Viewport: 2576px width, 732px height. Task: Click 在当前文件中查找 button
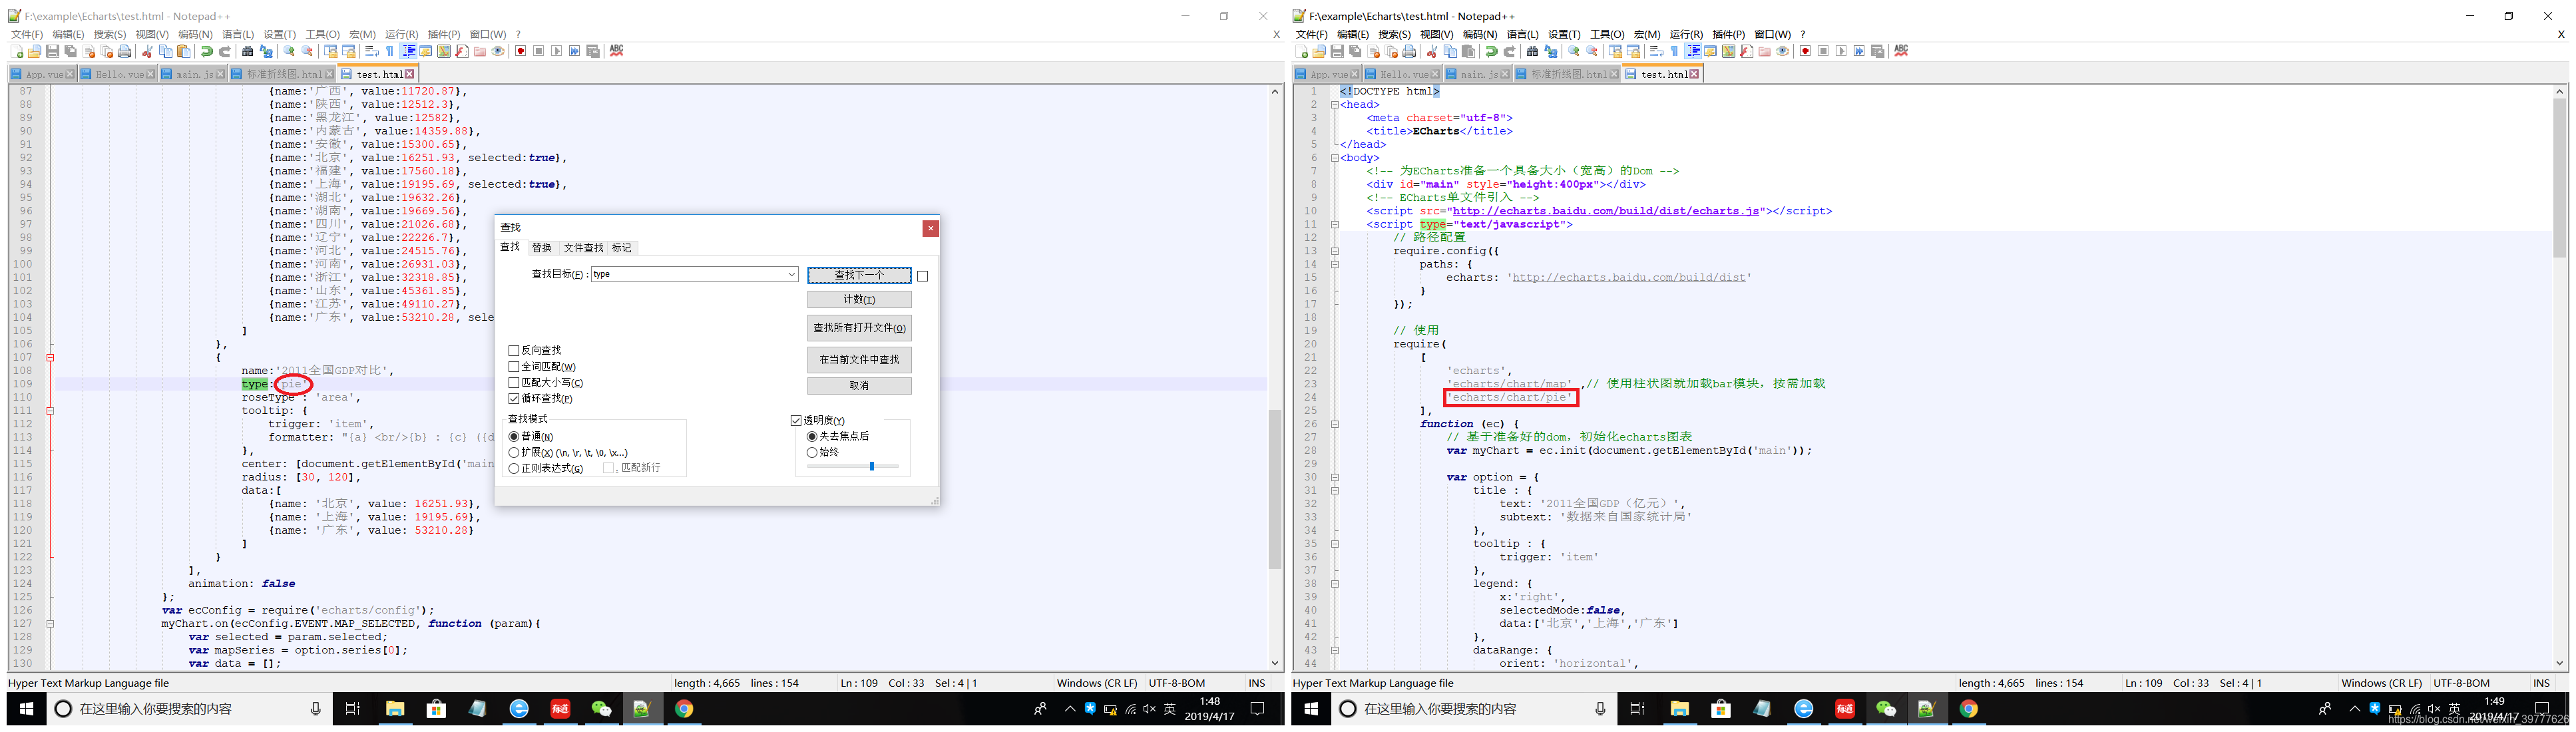pos(859,360)
